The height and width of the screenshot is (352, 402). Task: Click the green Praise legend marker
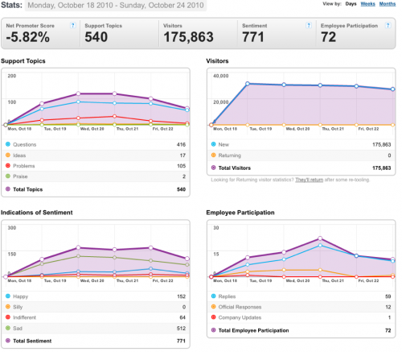[8, 176]
